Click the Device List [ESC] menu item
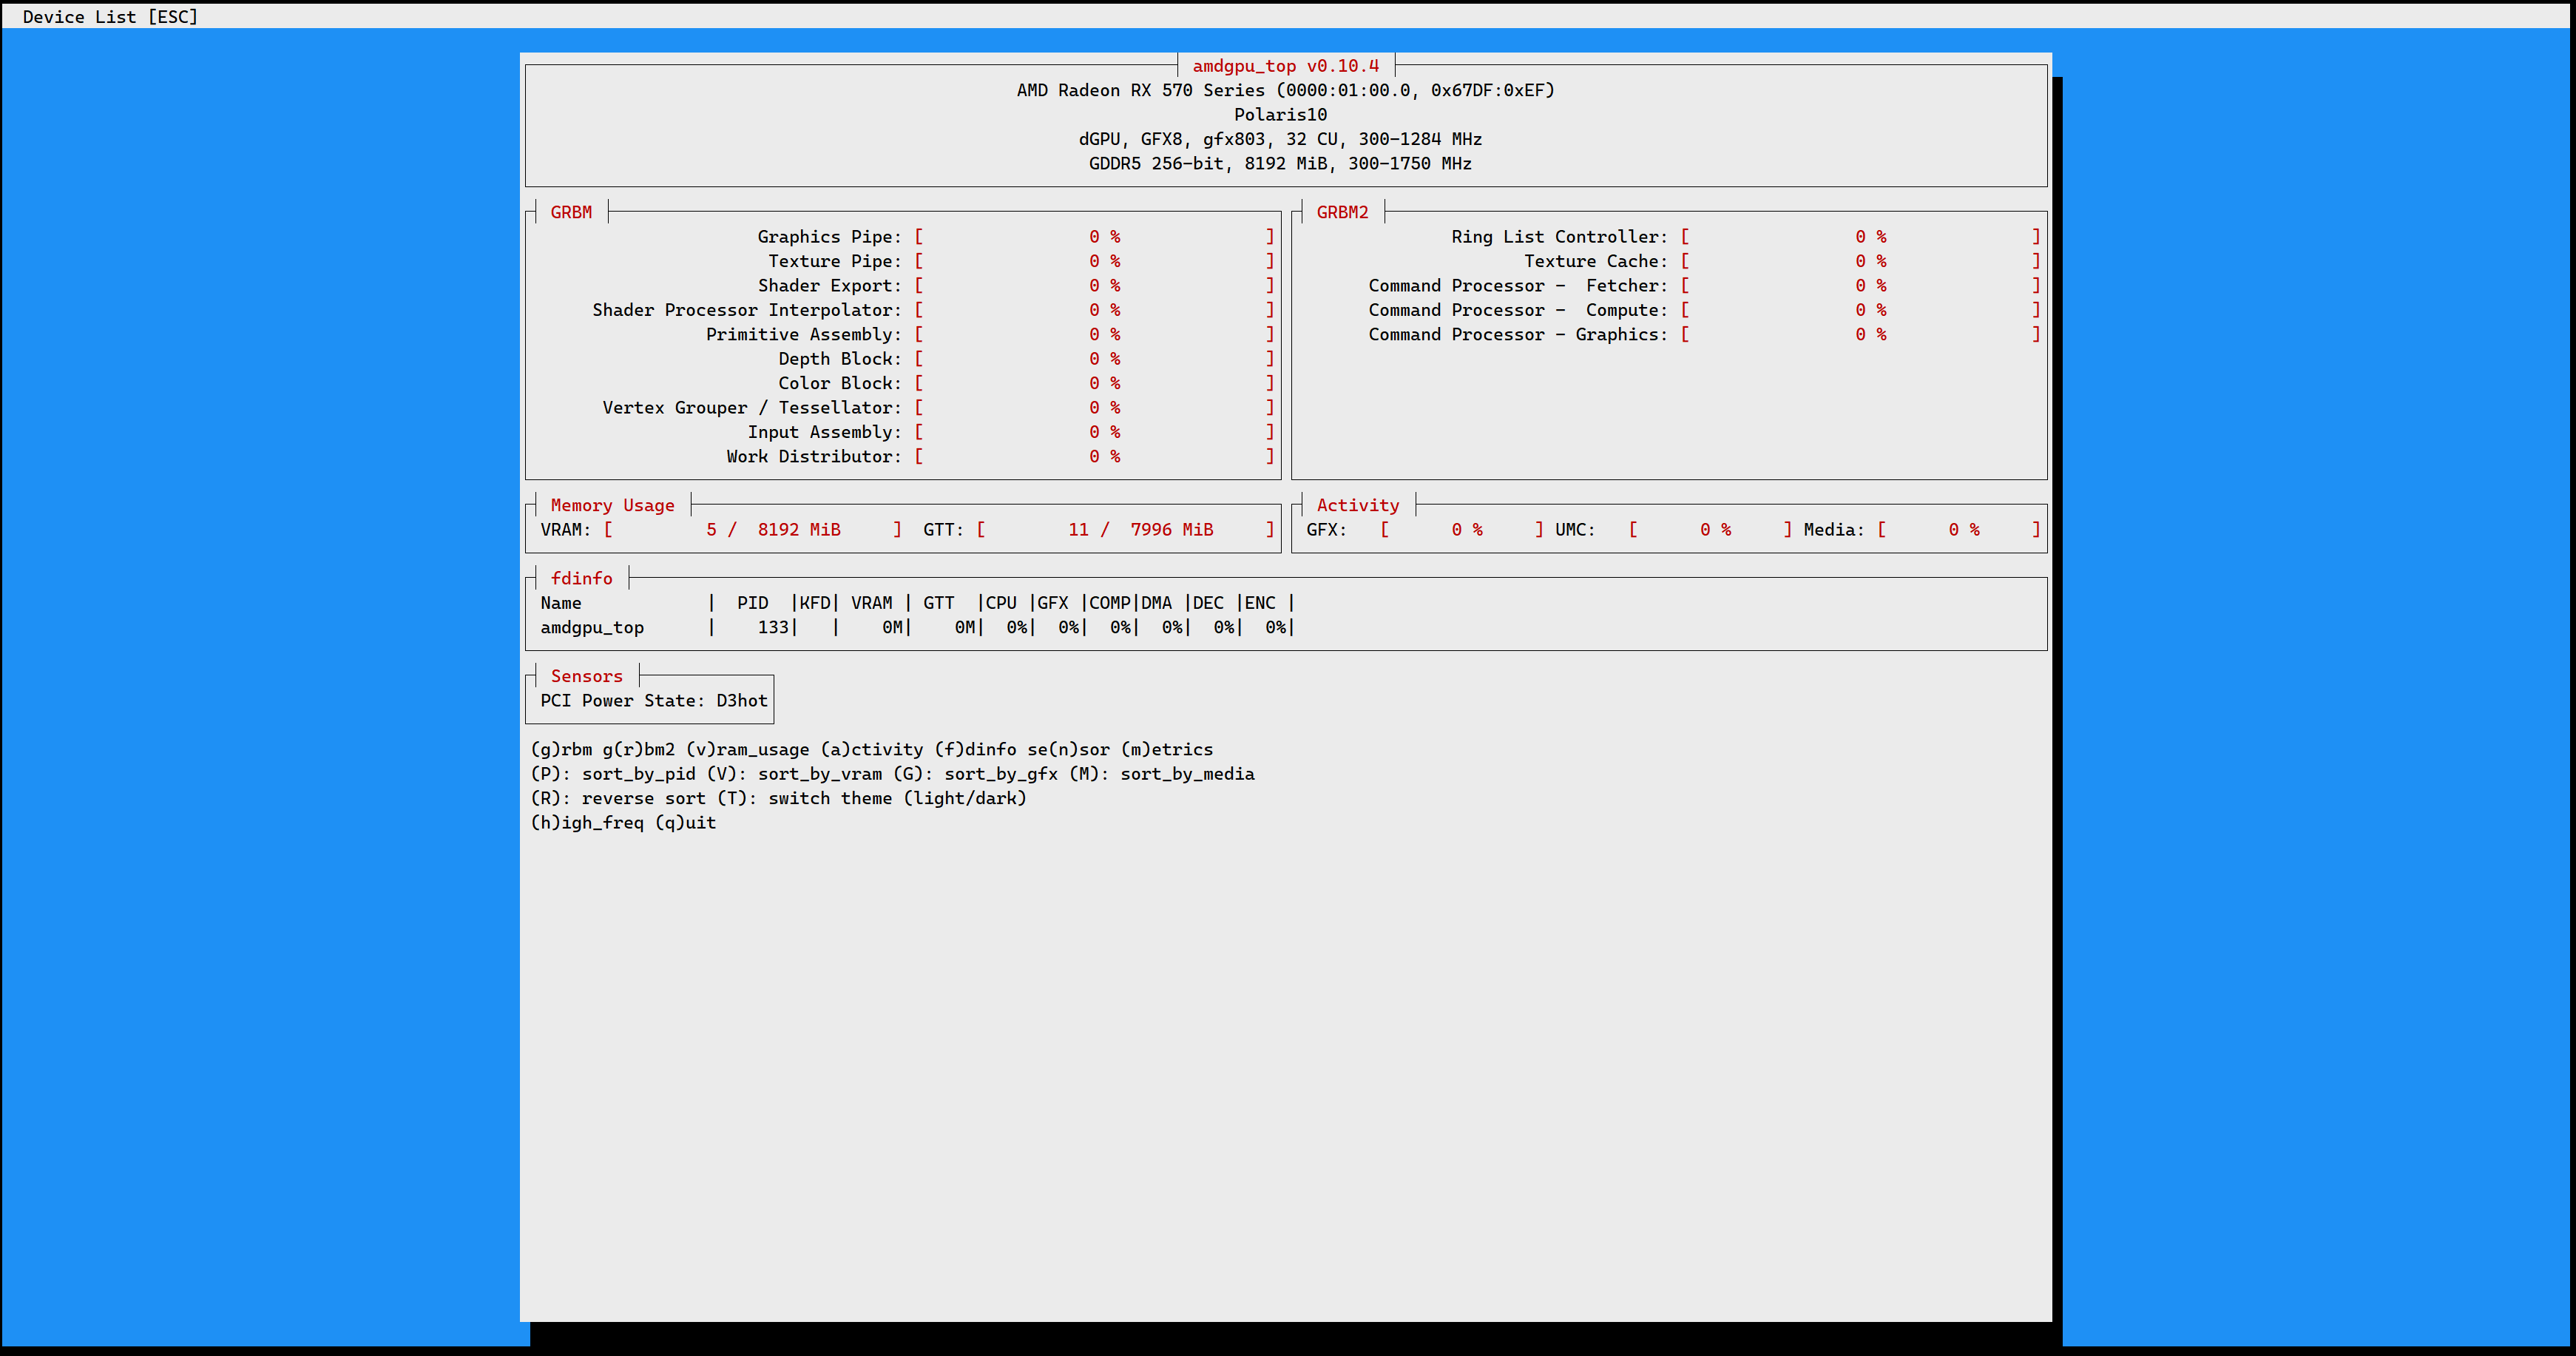2576x1356 pixels. pos(110,17)
